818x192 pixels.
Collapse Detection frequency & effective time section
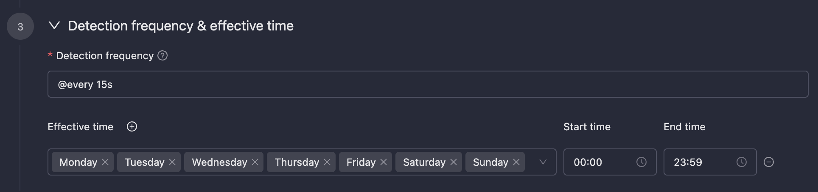(x=54, y=26)
